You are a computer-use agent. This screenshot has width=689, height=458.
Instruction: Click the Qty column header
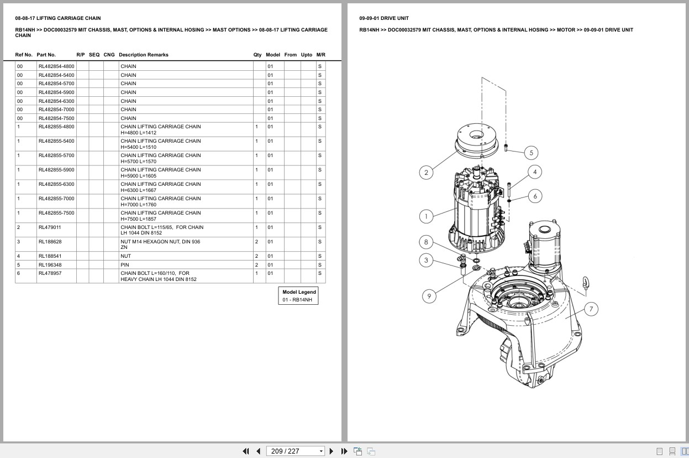pyautogui.click(x=257, y=55)
